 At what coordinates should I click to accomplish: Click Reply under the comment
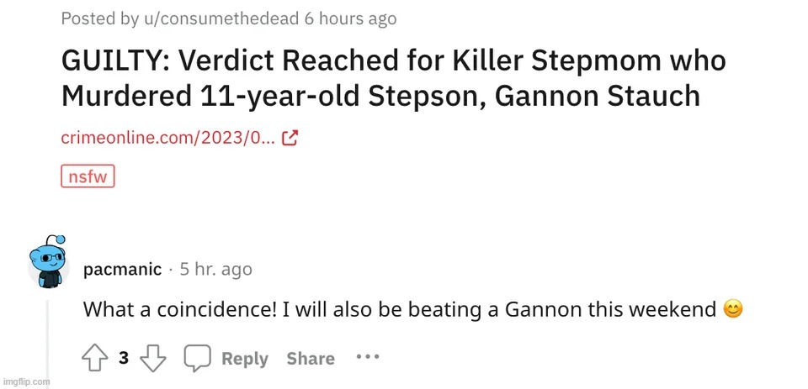(x=245, y=359)
